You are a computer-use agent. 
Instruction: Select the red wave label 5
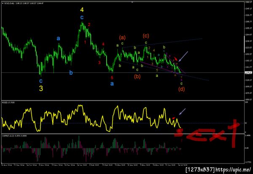click(x=112, y=78)
